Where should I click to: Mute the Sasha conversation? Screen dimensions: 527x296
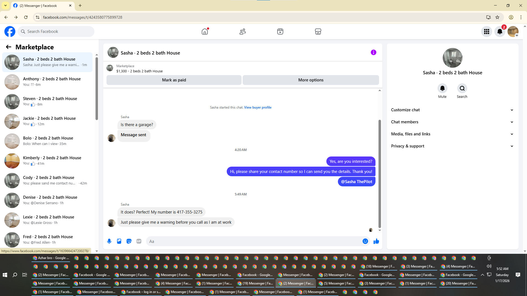tap(442, 88)
